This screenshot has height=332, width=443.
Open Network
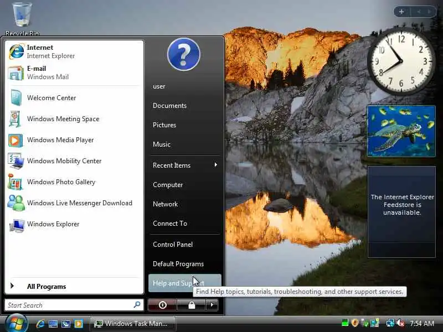point(184,204)
